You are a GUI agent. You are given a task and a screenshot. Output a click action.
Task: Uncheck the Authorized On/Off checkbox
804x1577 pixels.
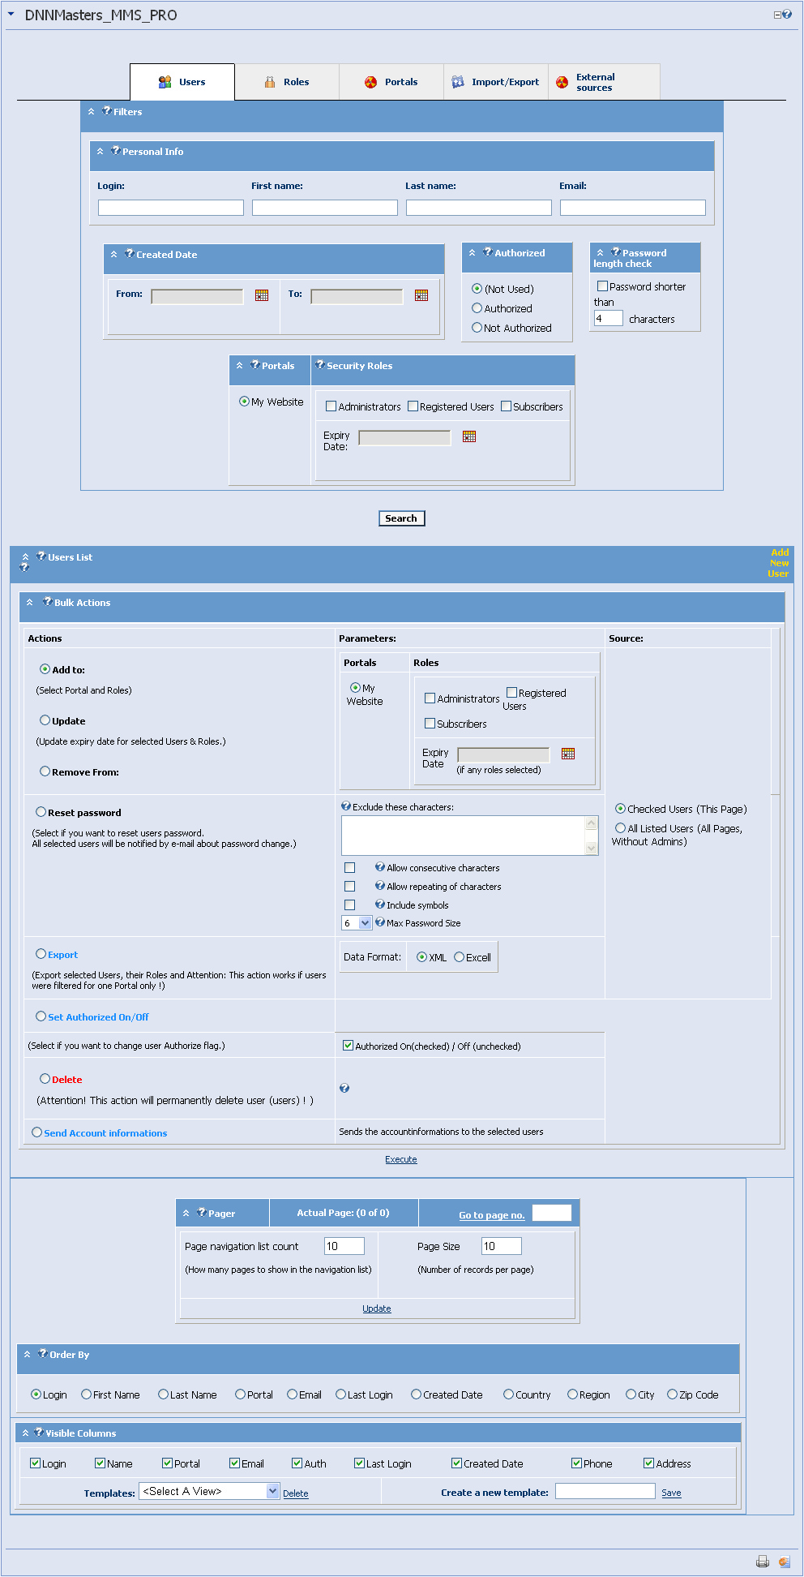349,1046
